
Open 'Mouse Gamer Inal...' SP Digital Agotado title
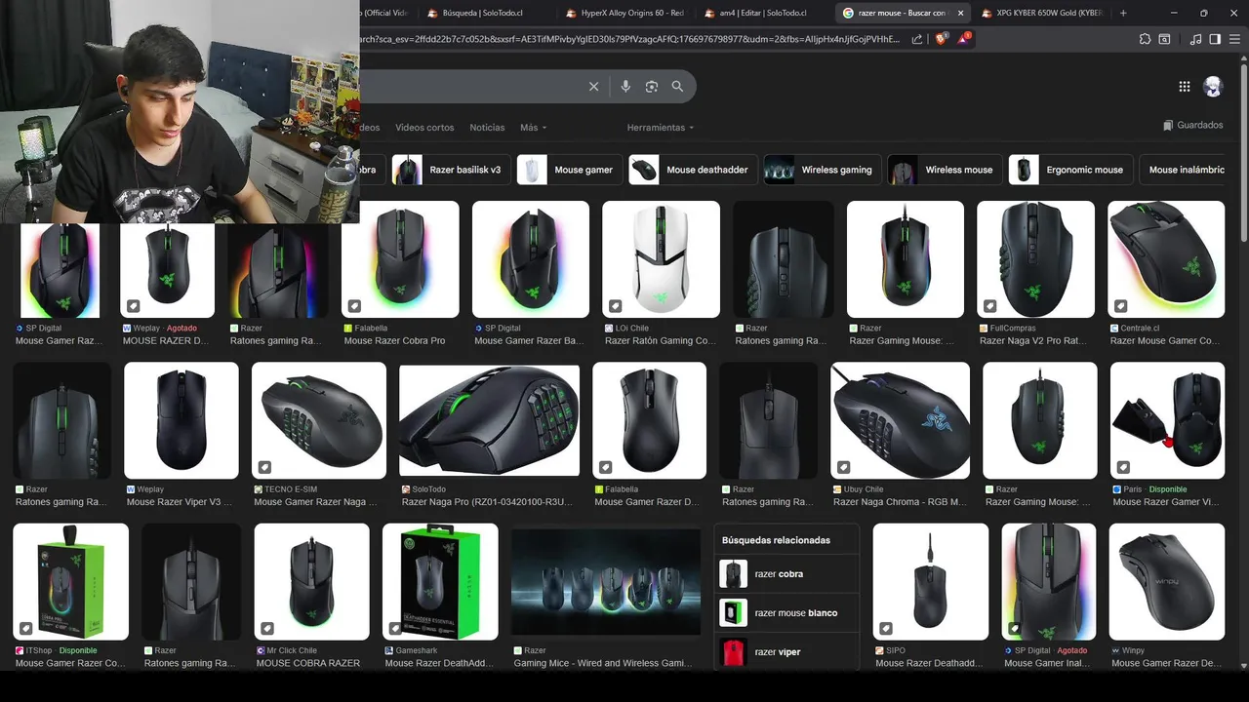(1049, 663)
